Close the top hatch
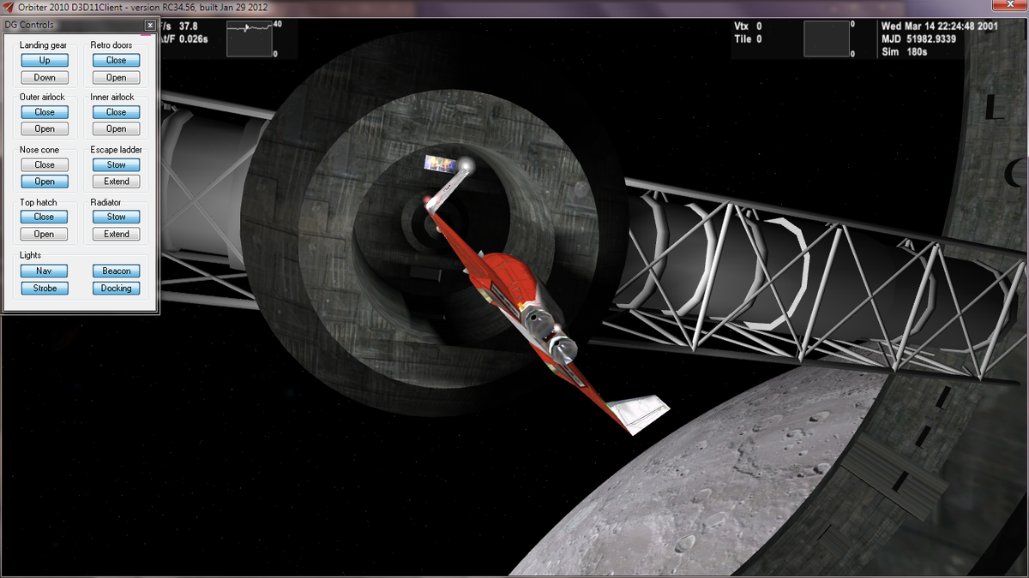Viewport: 1029px width, 578px height. click(x=45, y=217)
